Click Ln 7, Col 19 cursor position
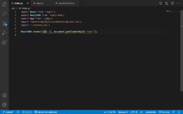Screen dimensions: 183x114 point(109,112)
